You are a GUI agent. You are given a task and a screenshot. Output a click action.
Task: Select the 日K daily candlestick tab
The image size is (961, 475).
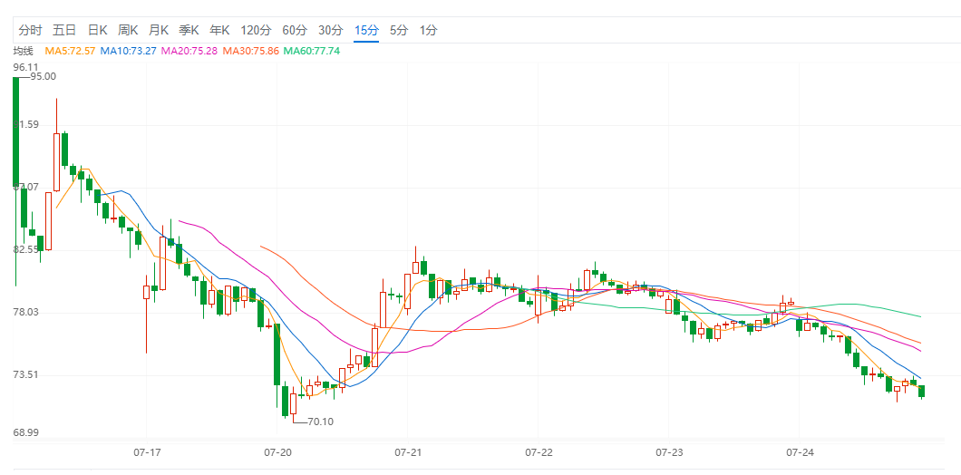pyautogui.click(x=97, y=30)
